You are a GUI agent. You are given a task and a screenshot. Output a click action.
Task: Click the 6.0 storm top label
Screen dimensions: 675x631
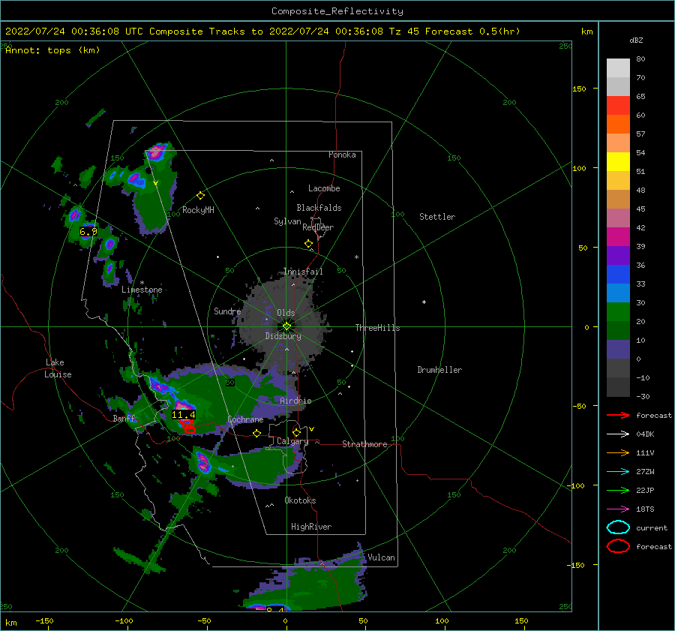click(x=88, y=232)
